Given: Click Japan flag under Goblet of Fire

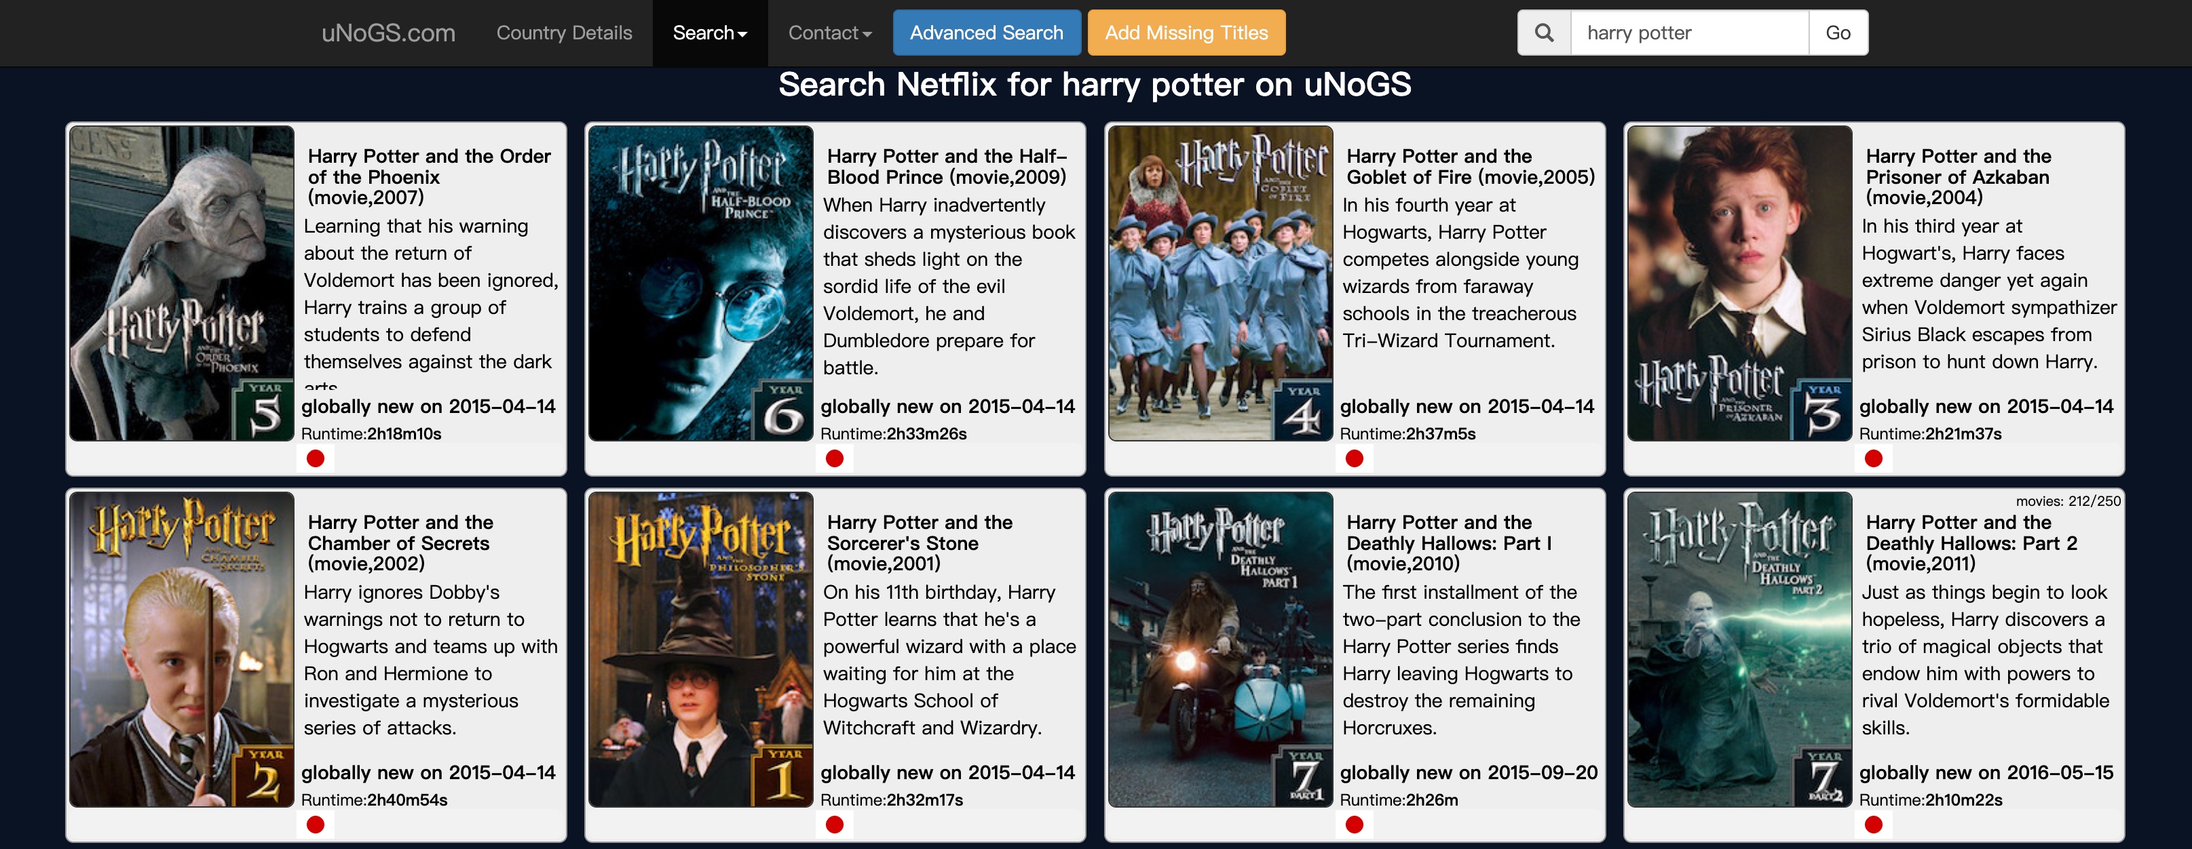Looking at the screenshot, I should click(1355, 458).
